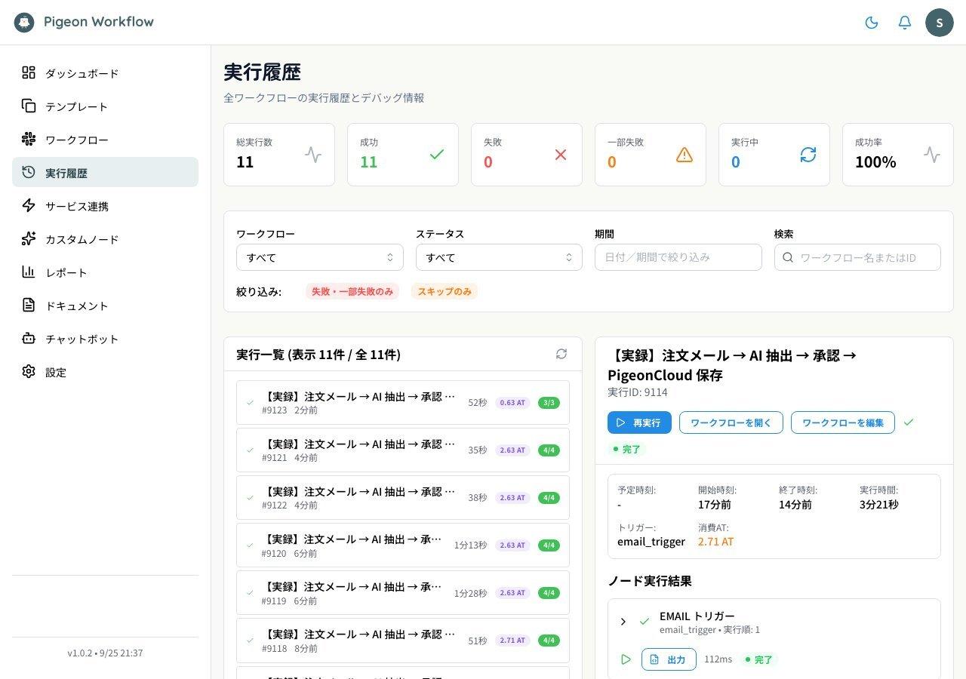Click the 出力 button for EMAIL トリガー
Image resolution: width=966 pixels, height=679 pixels.
669,659
